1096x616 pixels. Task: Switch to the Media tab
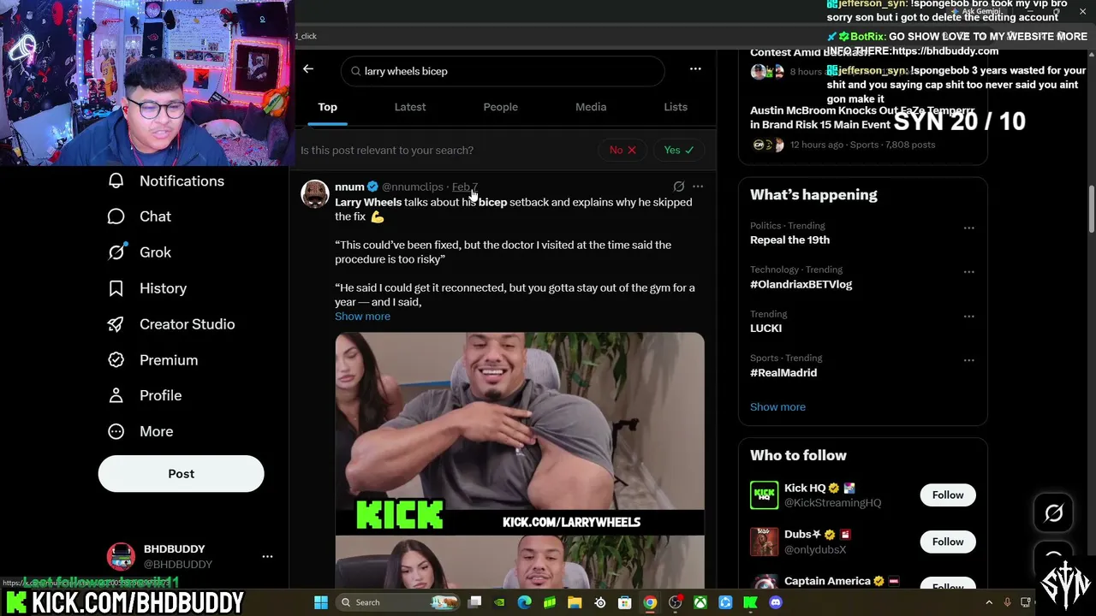point(591,107)
